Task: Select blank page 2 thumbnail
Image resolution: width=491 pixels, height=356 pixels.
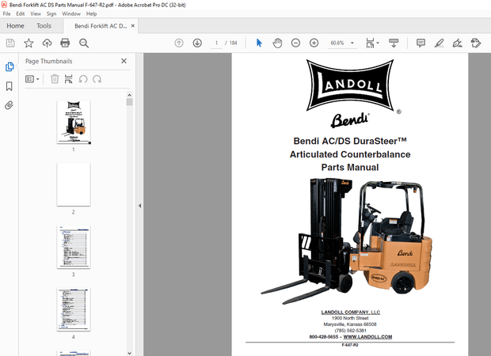Action: 74,184
